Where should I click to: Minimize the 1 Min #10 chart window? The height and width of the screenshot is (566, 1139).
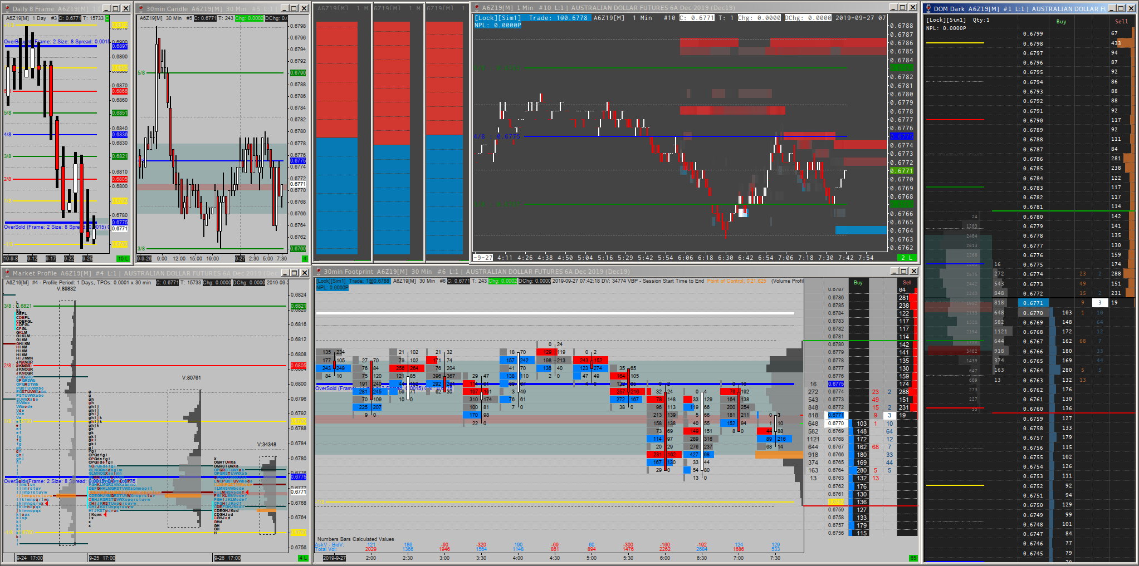(893, 7)
